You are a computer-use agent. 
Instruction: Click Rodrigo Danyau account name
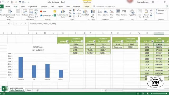(x=143, y=2)
